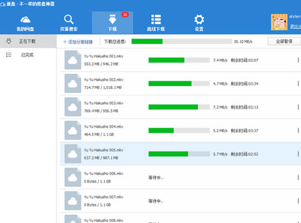Click the red 10 download count badge
Image resolution: width=301 pixels, height=223 pixels.
[125, 14]
